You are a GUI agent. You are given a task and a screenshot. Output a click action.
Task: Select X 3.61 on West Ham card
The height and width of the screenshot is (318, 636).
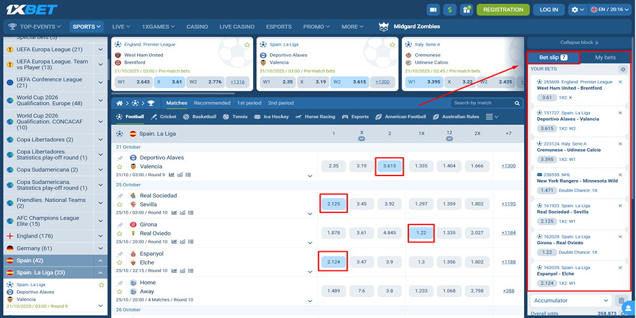(x=169, y=82)
